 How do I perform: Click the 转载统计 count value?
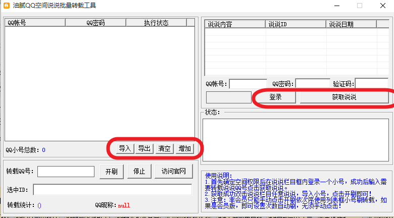tap(39, 206)
